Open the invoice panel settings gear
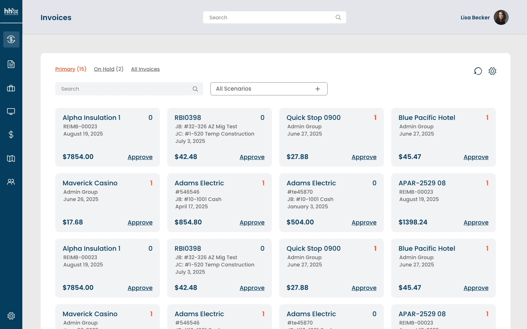Image resolution: width=527 pixels, height=329 pixels. pyautogui.click(x=492, y=71)
